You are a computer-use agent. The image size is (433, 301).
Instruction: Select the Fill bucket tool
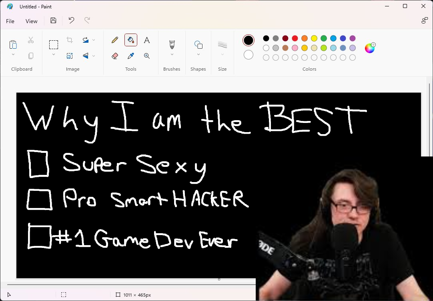(131, 40)
